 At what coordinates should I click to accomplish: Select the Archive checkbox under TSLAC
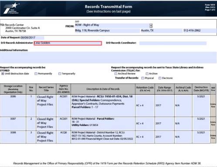(147, 73)
